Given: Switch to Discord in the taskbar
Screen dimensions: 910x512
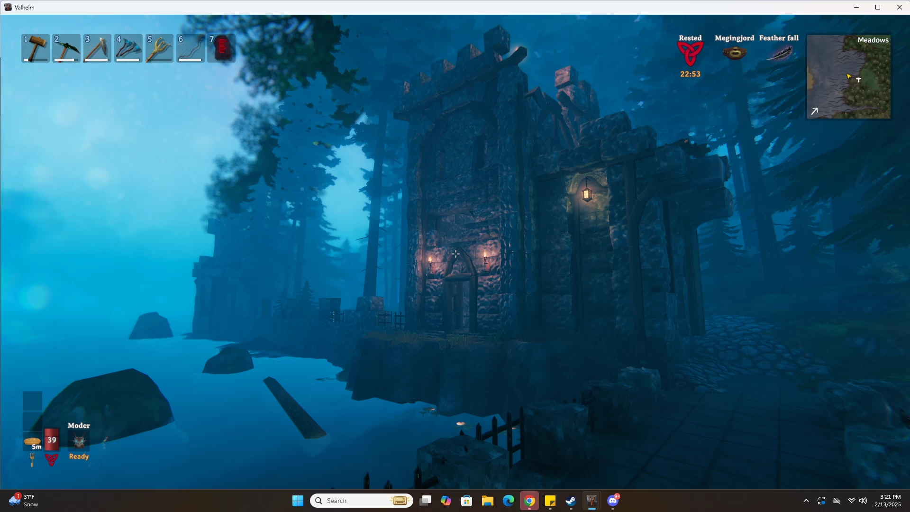Looking at the screenshot, I should point(613,501).
